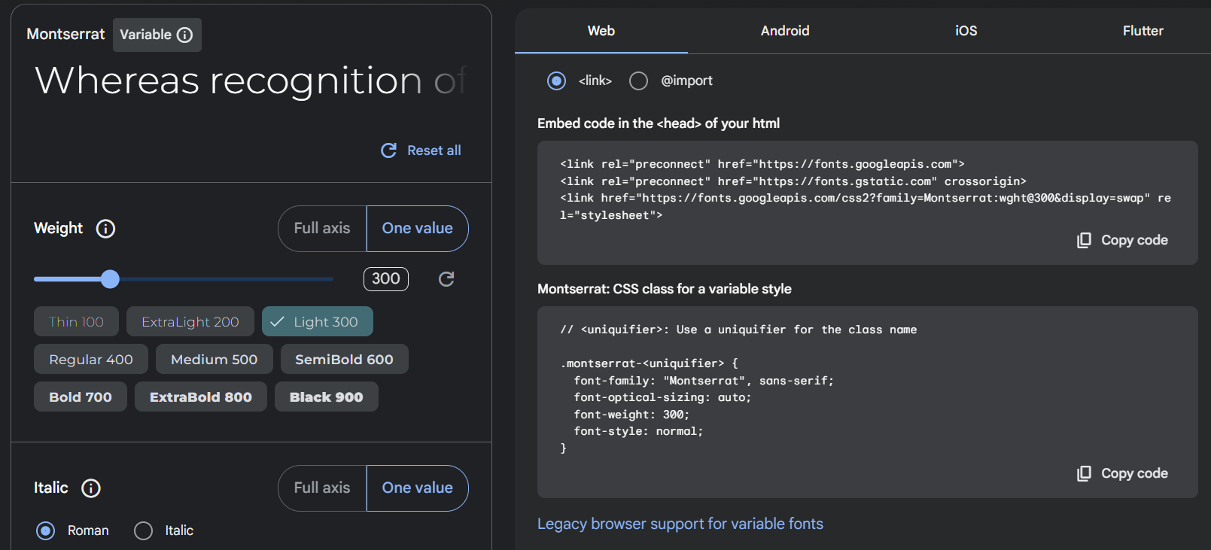The height and width of the screenshot is (550, 1211).
Task: Choose One value for Italic
Action: (418, 488)
